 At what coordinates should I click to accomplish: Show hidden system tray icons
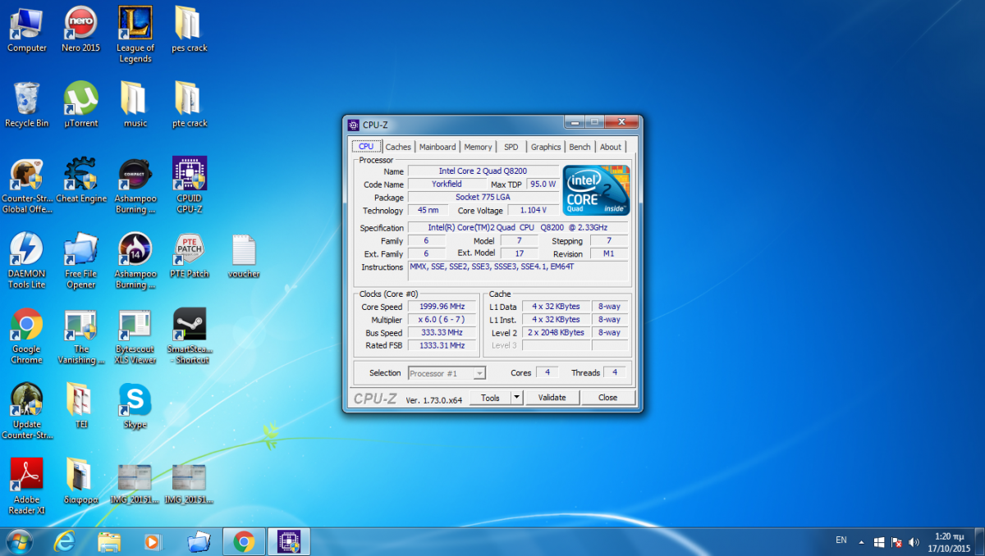pyautogui.click(x=861, y=542)
